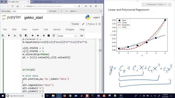Open Development > Python notebook section dropdown
Screen dimensions: 175x98
pos(154,5)
